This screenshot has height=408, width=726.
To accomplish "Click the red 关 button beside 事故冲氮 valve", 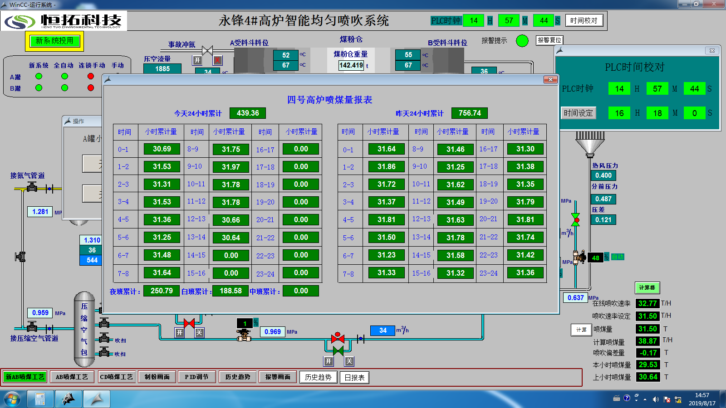I will (x=218, y=60).
